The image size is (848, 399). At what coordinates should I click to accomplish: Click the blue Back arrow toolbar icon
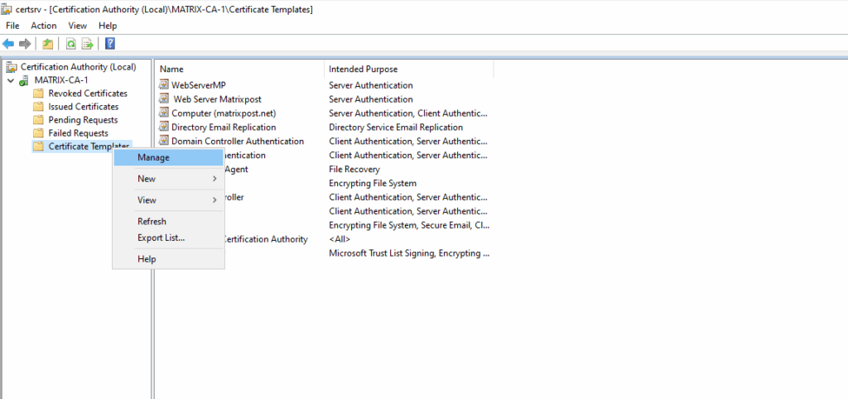coord(8,44)
